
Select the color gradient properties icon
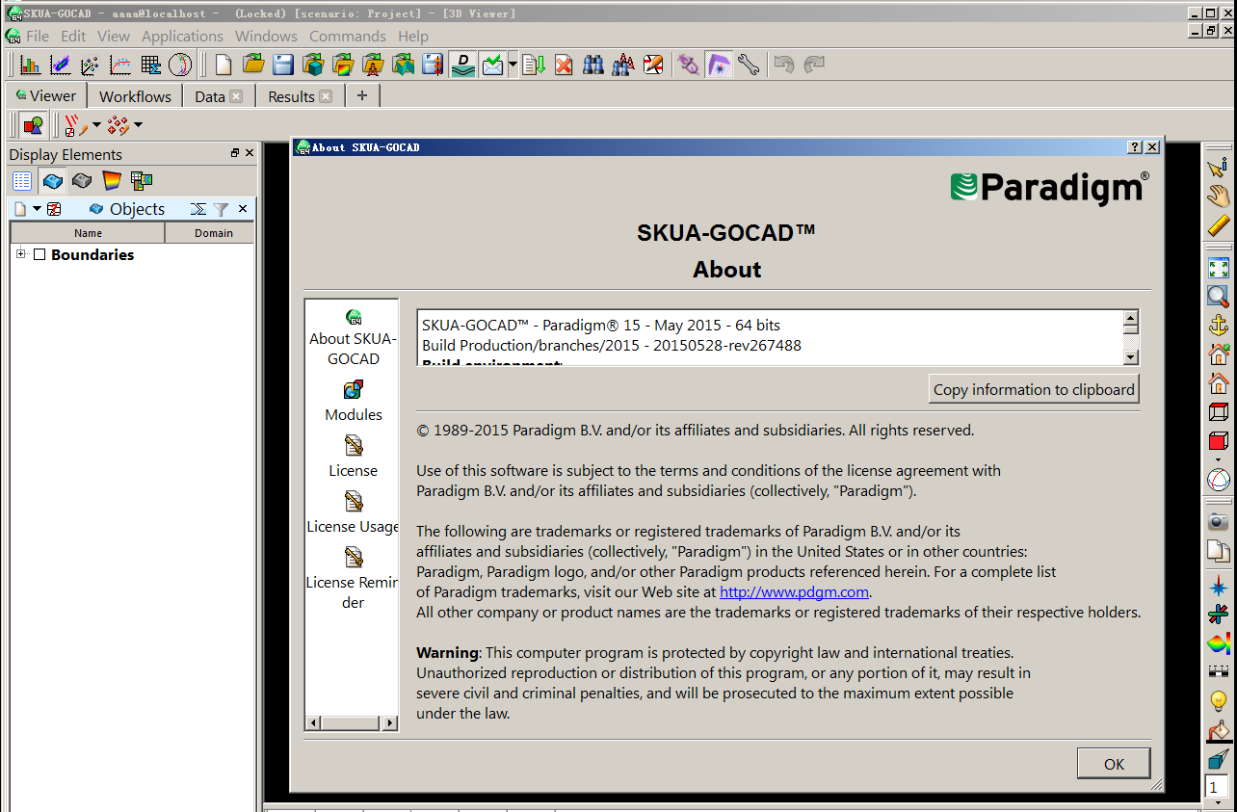pos(113,180)
